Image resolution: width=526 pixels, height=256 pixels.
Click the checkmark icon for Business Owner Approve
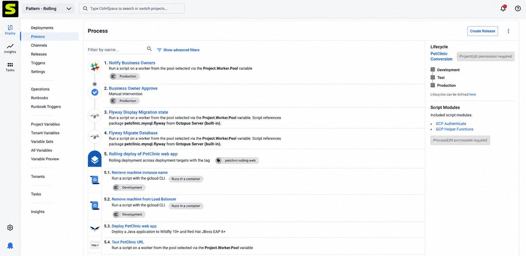click(x=95, y=92)
